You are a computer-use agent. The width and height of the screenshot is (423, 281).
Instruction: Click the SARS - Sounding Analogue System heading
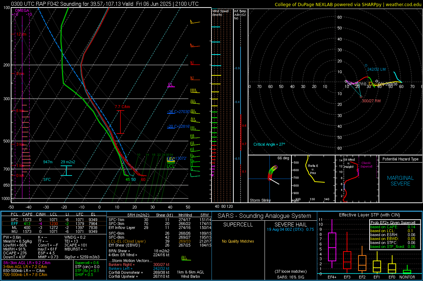click(x=265, y=216)
